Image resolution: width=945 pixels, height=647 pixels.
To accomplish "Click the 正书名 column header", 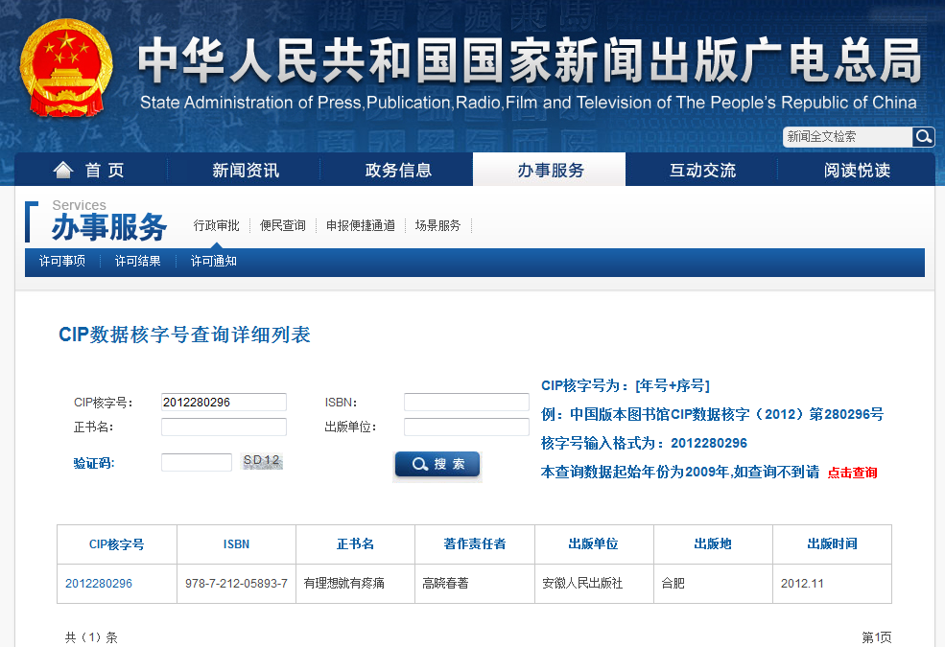I will point(356,544).
